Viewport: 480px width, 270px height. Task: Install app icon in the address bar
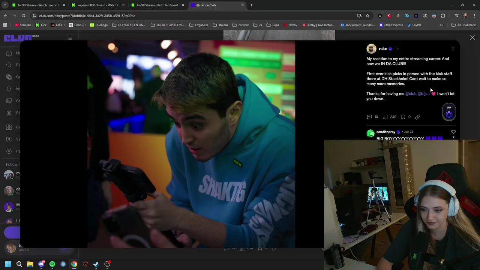pyautogui.click(x=359, y=16)
